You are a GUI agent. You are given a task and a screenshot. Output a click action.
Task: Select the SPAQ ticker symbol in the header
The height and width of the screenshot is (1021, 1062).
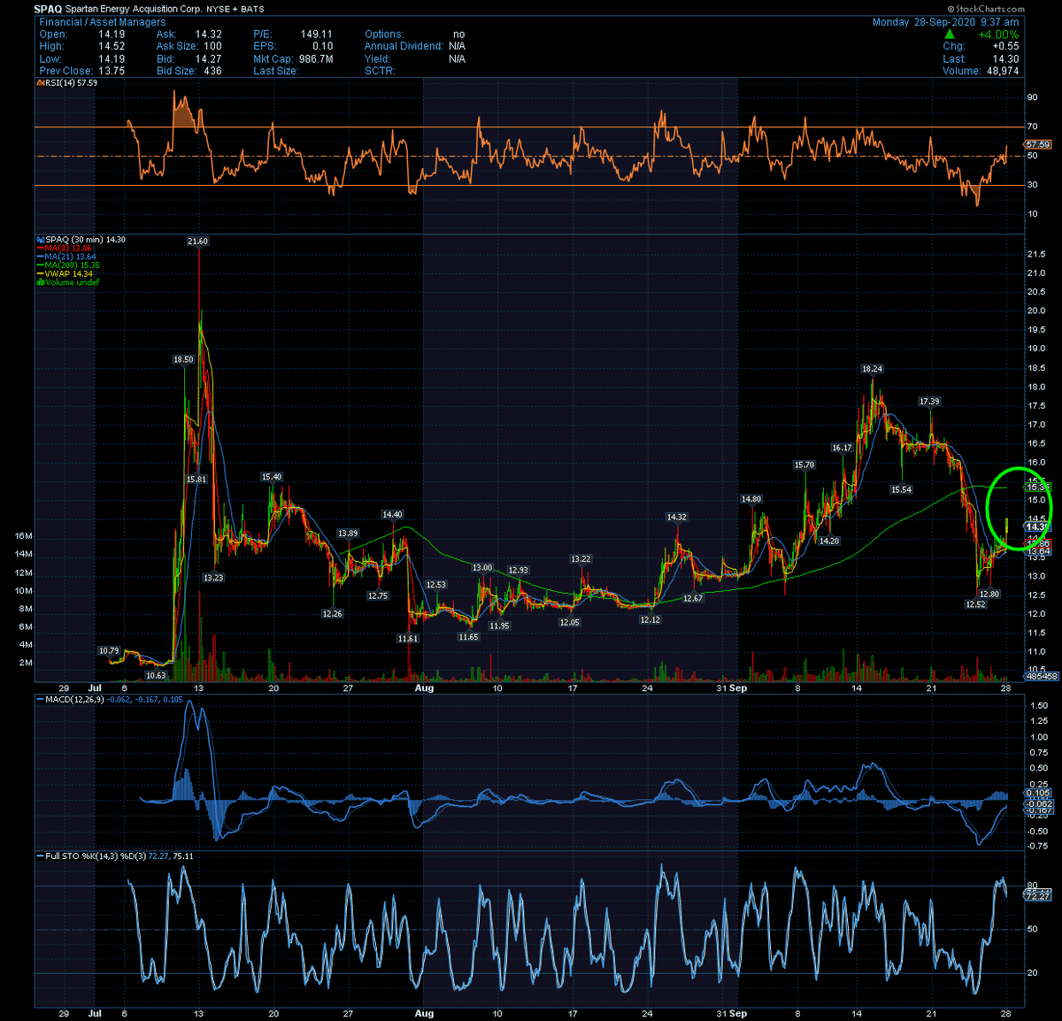point(48,9)
